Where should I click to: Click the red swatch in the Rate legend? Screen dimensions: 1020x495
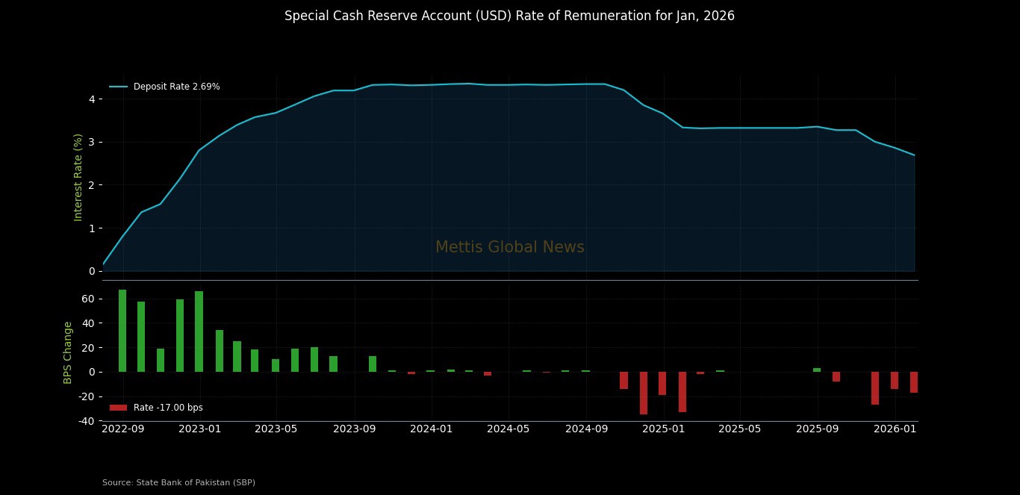tap(118, 408)
